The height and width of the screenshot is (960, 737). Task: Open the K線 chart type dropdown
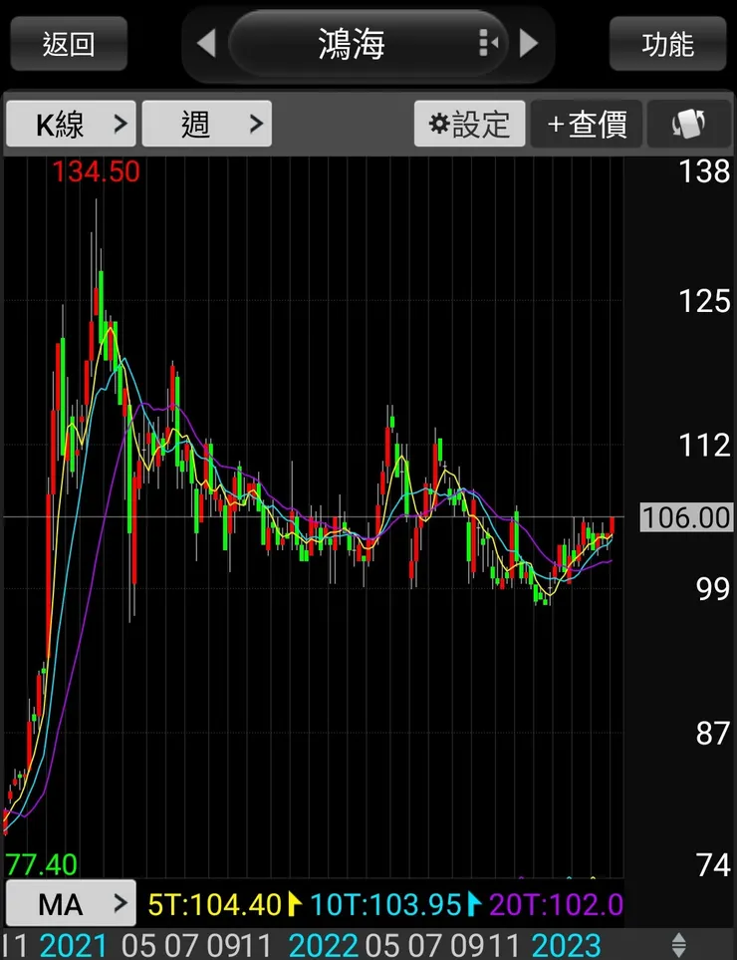tap(71, 124)
